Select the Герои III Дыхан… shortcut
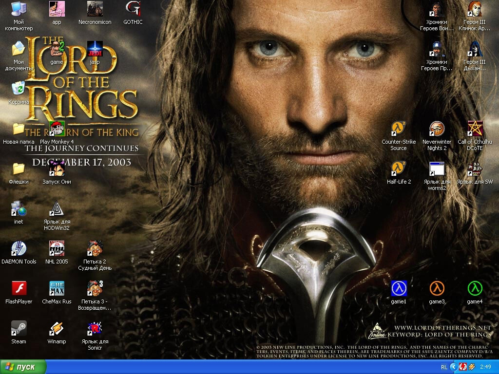The width and height of the screenshot is (499, 374). pyautogui.click(x=475, y=49)
